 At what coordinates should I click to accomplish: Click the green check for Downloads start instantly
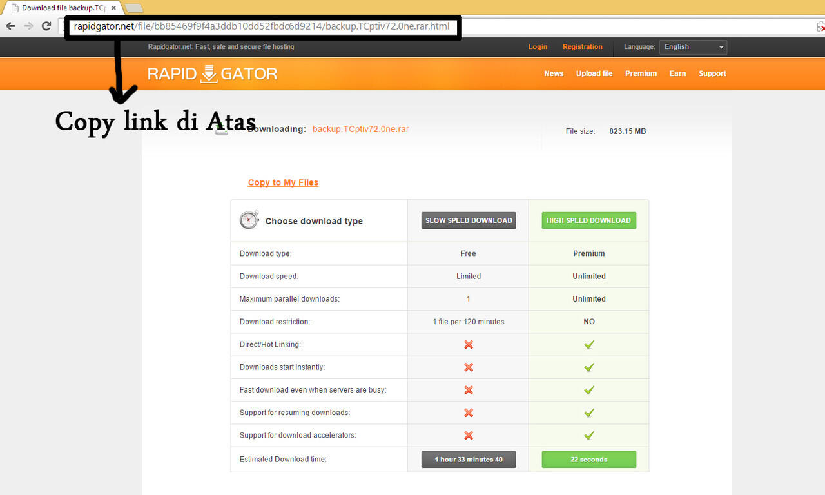pos(588,367)
